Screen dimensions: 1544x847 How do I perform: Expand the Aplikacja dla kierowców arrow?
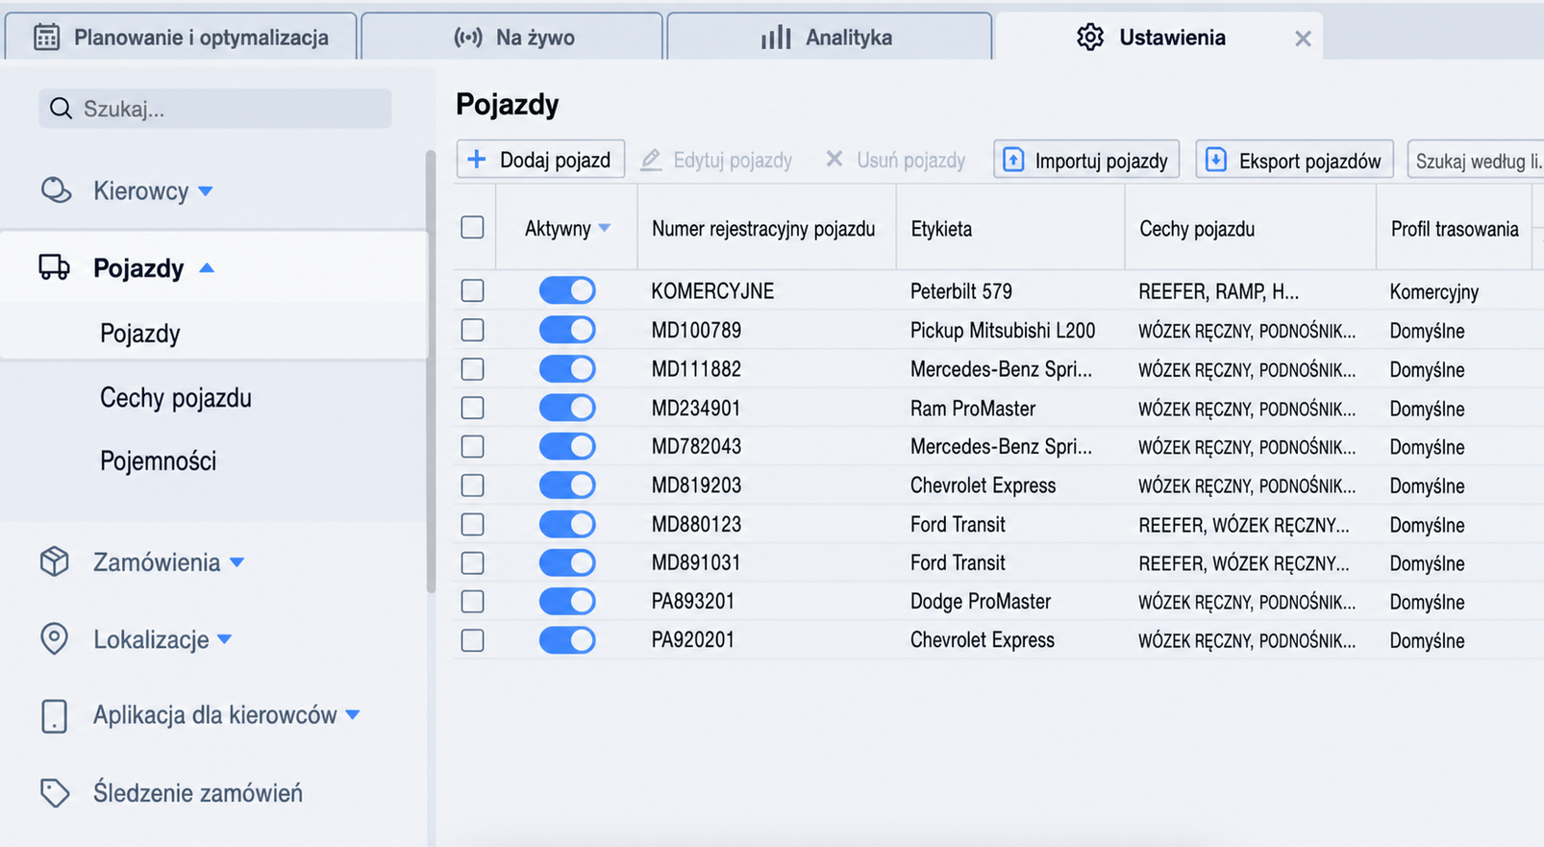tap(353, 715)
